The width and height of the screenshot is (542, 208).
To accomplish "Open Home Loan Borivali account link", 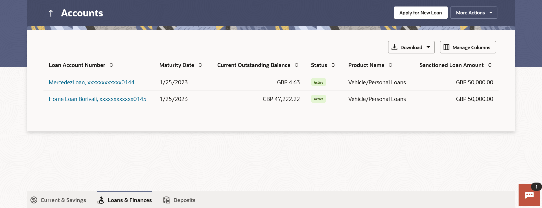I will pos(97,99).
